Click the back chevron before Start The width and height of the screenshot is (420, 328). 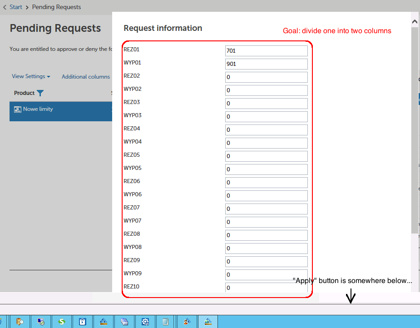pos(5,7)
